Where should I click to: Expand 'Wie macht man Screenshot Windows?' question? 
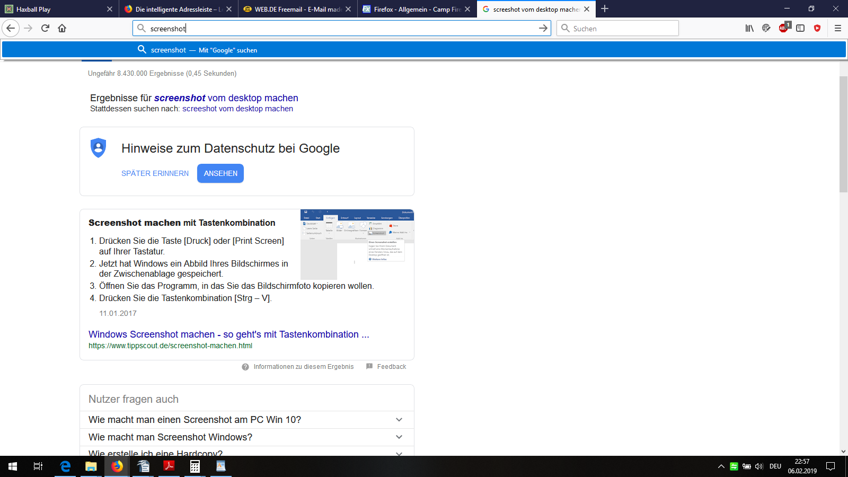click(x=247, y=437)
